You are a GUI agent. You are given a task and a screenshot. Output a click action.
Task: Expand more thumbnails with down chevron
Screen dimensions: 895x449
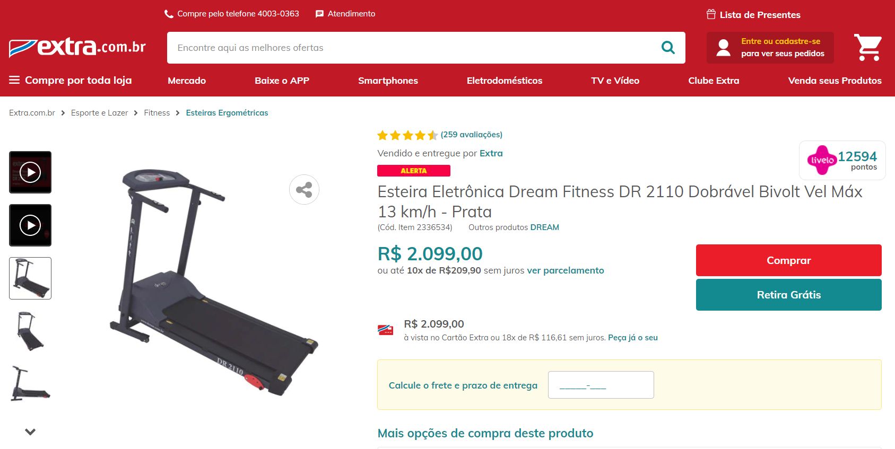pos(30,432)
